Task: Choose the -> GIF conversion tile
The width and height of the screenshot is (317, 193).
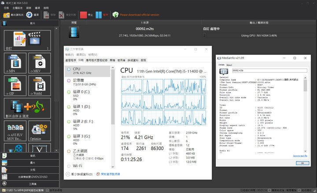Action: coord(15,85)
